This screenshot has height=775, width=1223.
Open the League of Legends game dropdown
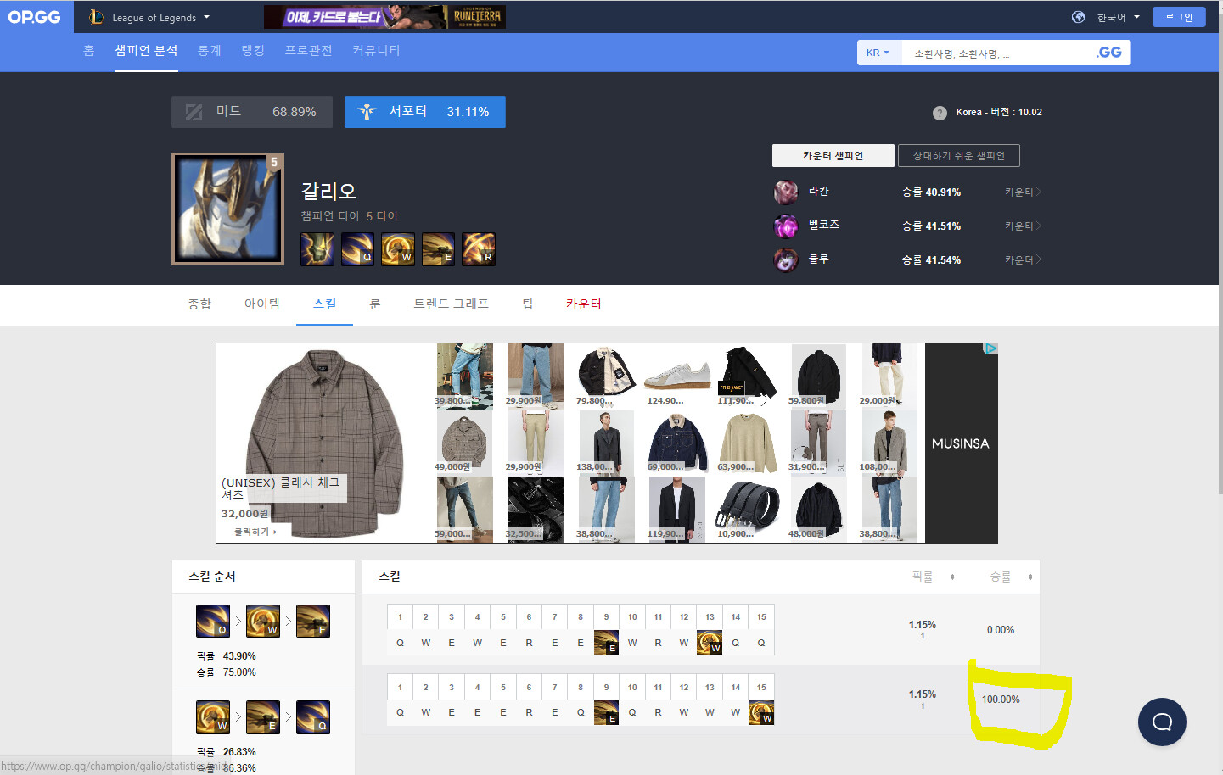tap(150, 17)
